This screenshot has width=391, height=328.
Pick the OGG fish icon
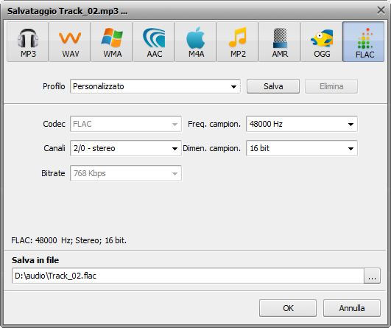pos(322,42)
